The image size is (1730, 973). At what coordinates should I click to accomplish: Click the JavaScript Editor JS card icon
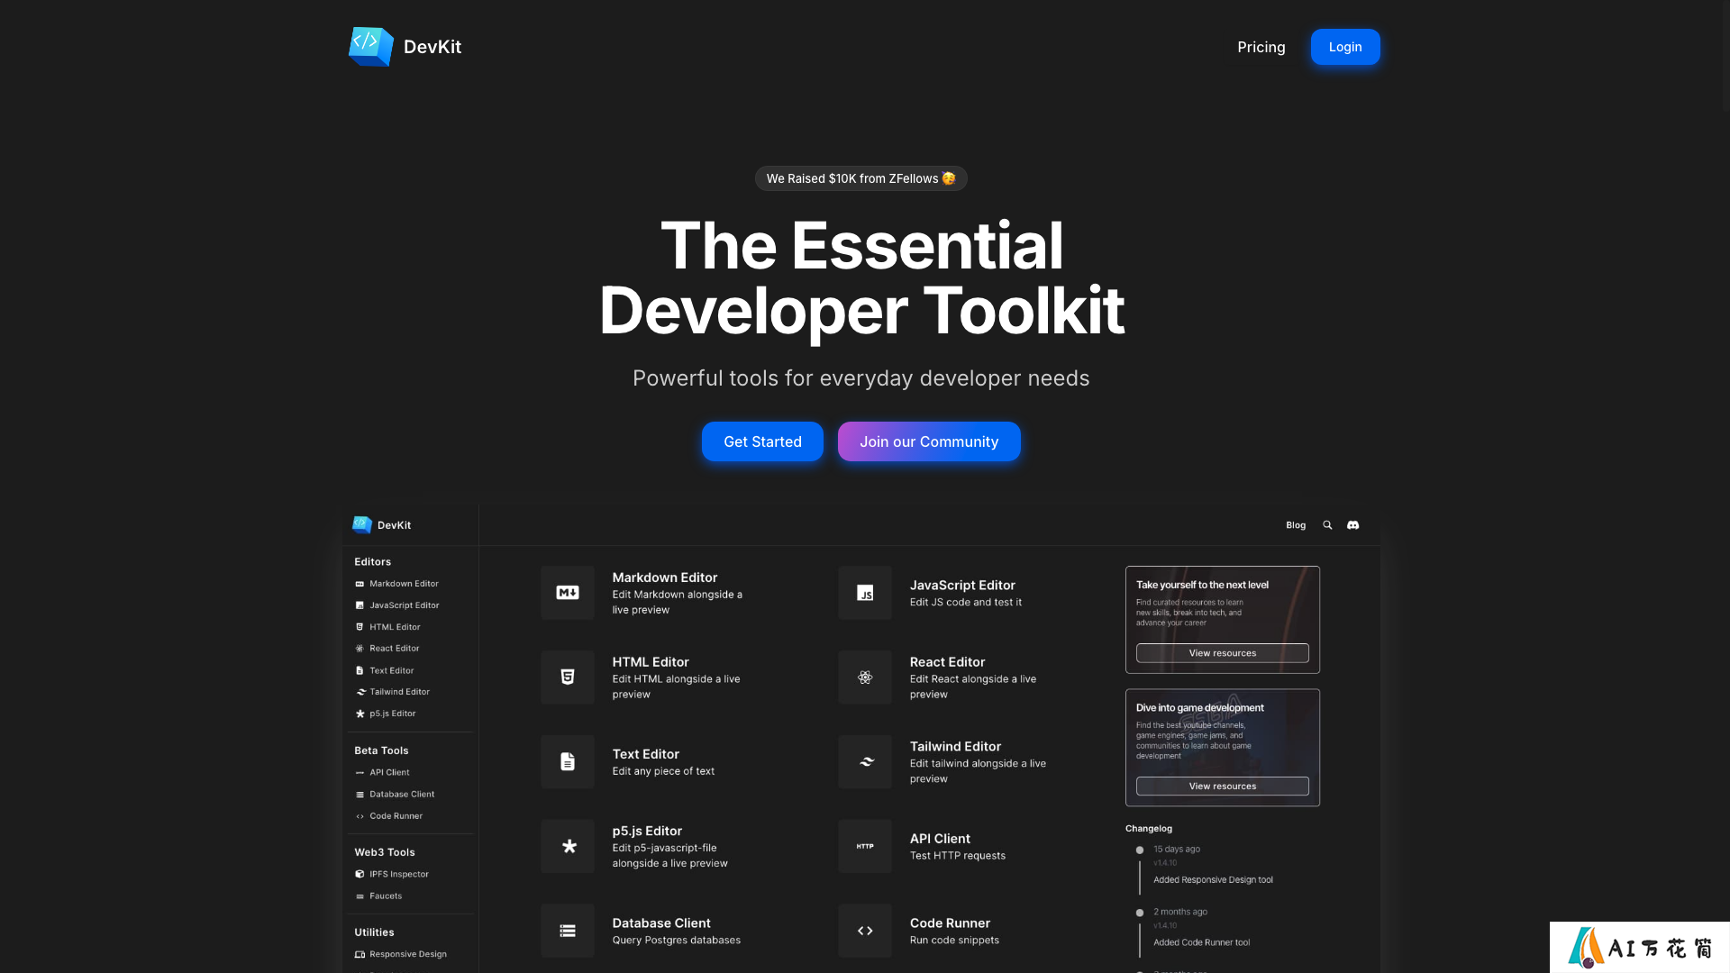click(865, 593)
